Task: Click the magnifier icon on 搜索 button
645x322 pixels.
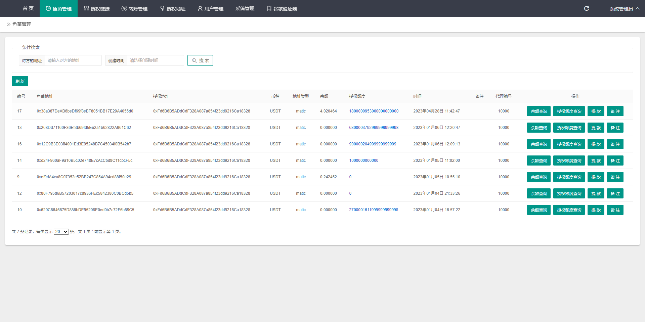Action: coord(194,60)
